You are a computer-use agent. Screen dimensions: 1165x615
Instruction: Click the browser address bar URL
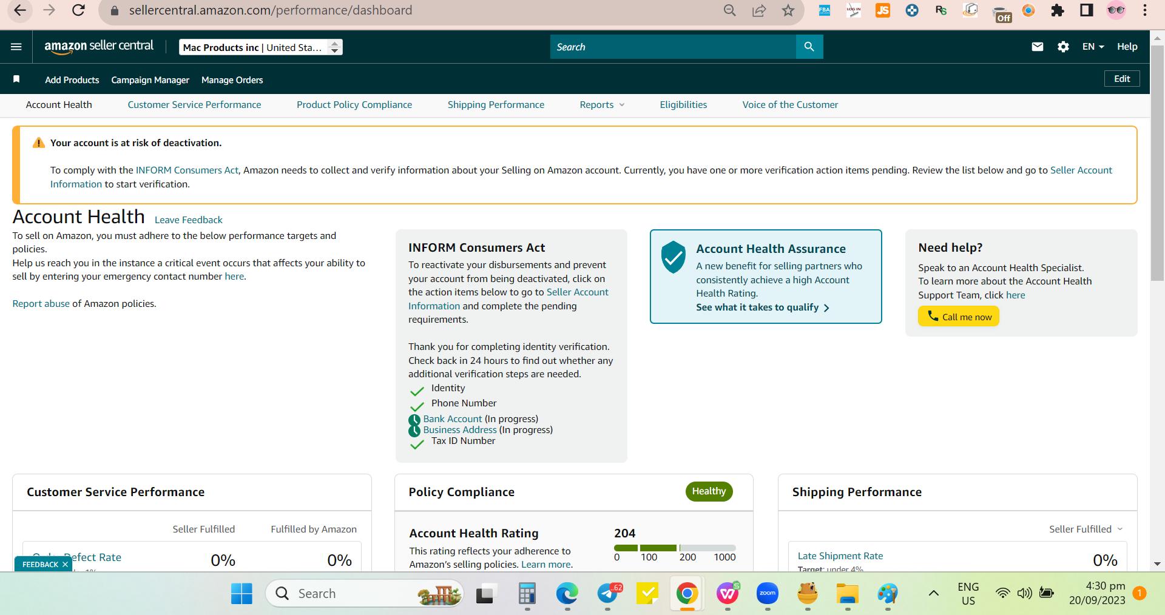coord(271,10)
